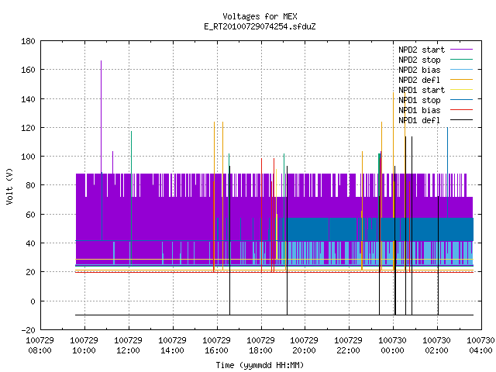The height and width of the screenshot is (372, 496).
Task: Click the 180 y-axis tick label
Action: point(28,41)
